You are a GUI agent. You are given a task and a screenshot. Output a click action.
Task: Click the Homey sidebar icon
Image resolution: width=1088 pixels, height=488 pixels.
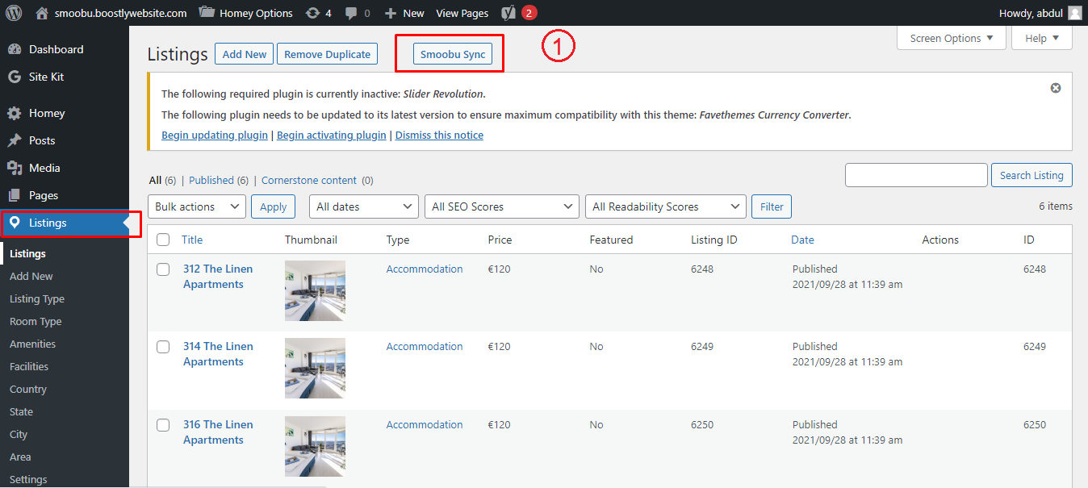[x=15, y=113]
